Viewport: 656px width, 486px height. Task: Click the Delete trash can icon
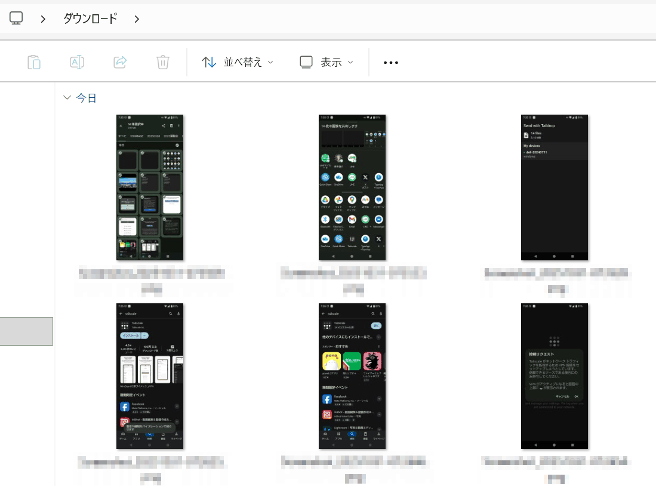click(163, 62)
